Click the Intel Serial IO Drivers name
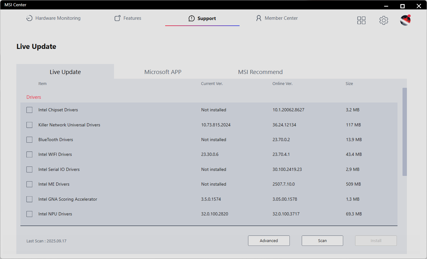 coord(59,169)
